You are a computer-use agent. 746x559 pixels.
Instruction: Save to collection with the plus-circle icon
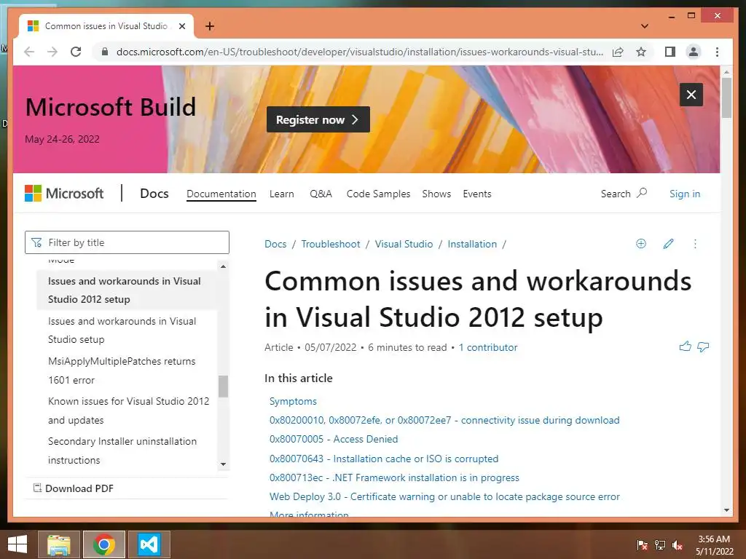(641, 244)
